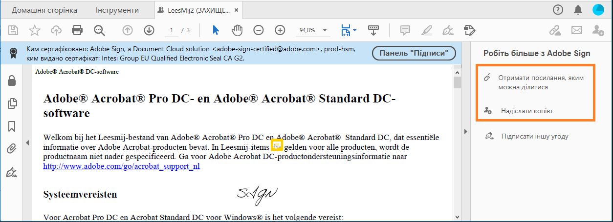The width and height of the screenshot is (613, 222).
Task: Expand fit page options dropdown arrow
Action: [355, 30]
